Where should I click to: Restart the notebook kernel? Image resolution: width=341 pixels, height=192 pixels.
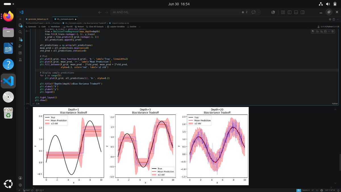click(79, 27)
